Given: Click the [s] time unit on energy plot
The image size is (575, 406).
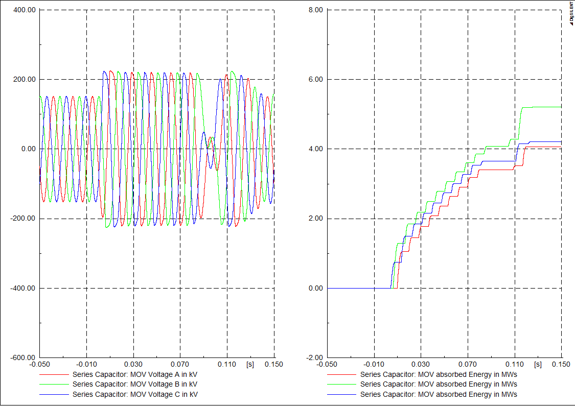Looking at the screenshot, I should [x=538, y=365].
